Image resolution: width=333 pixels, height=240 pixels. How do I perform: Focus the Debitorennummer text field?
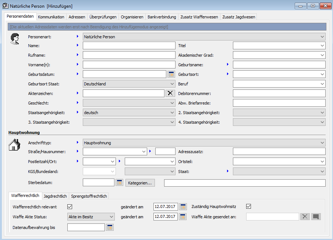coord(279,93)
